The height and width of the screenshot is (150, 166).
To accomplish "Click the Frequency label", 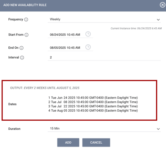I will point(15,19).
